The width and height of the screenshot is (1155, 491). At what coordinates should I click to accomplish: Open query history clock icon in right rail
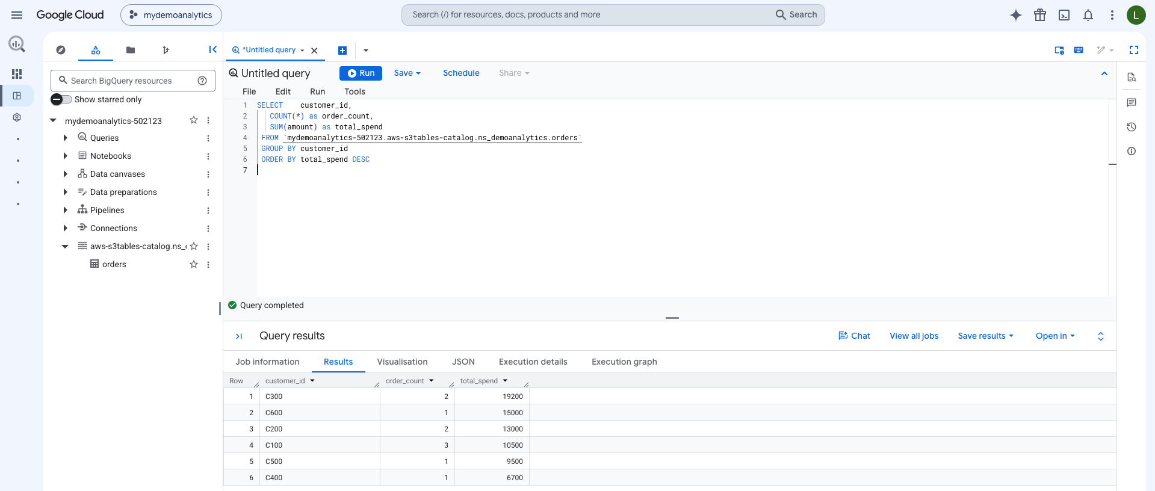point(1132,127)
